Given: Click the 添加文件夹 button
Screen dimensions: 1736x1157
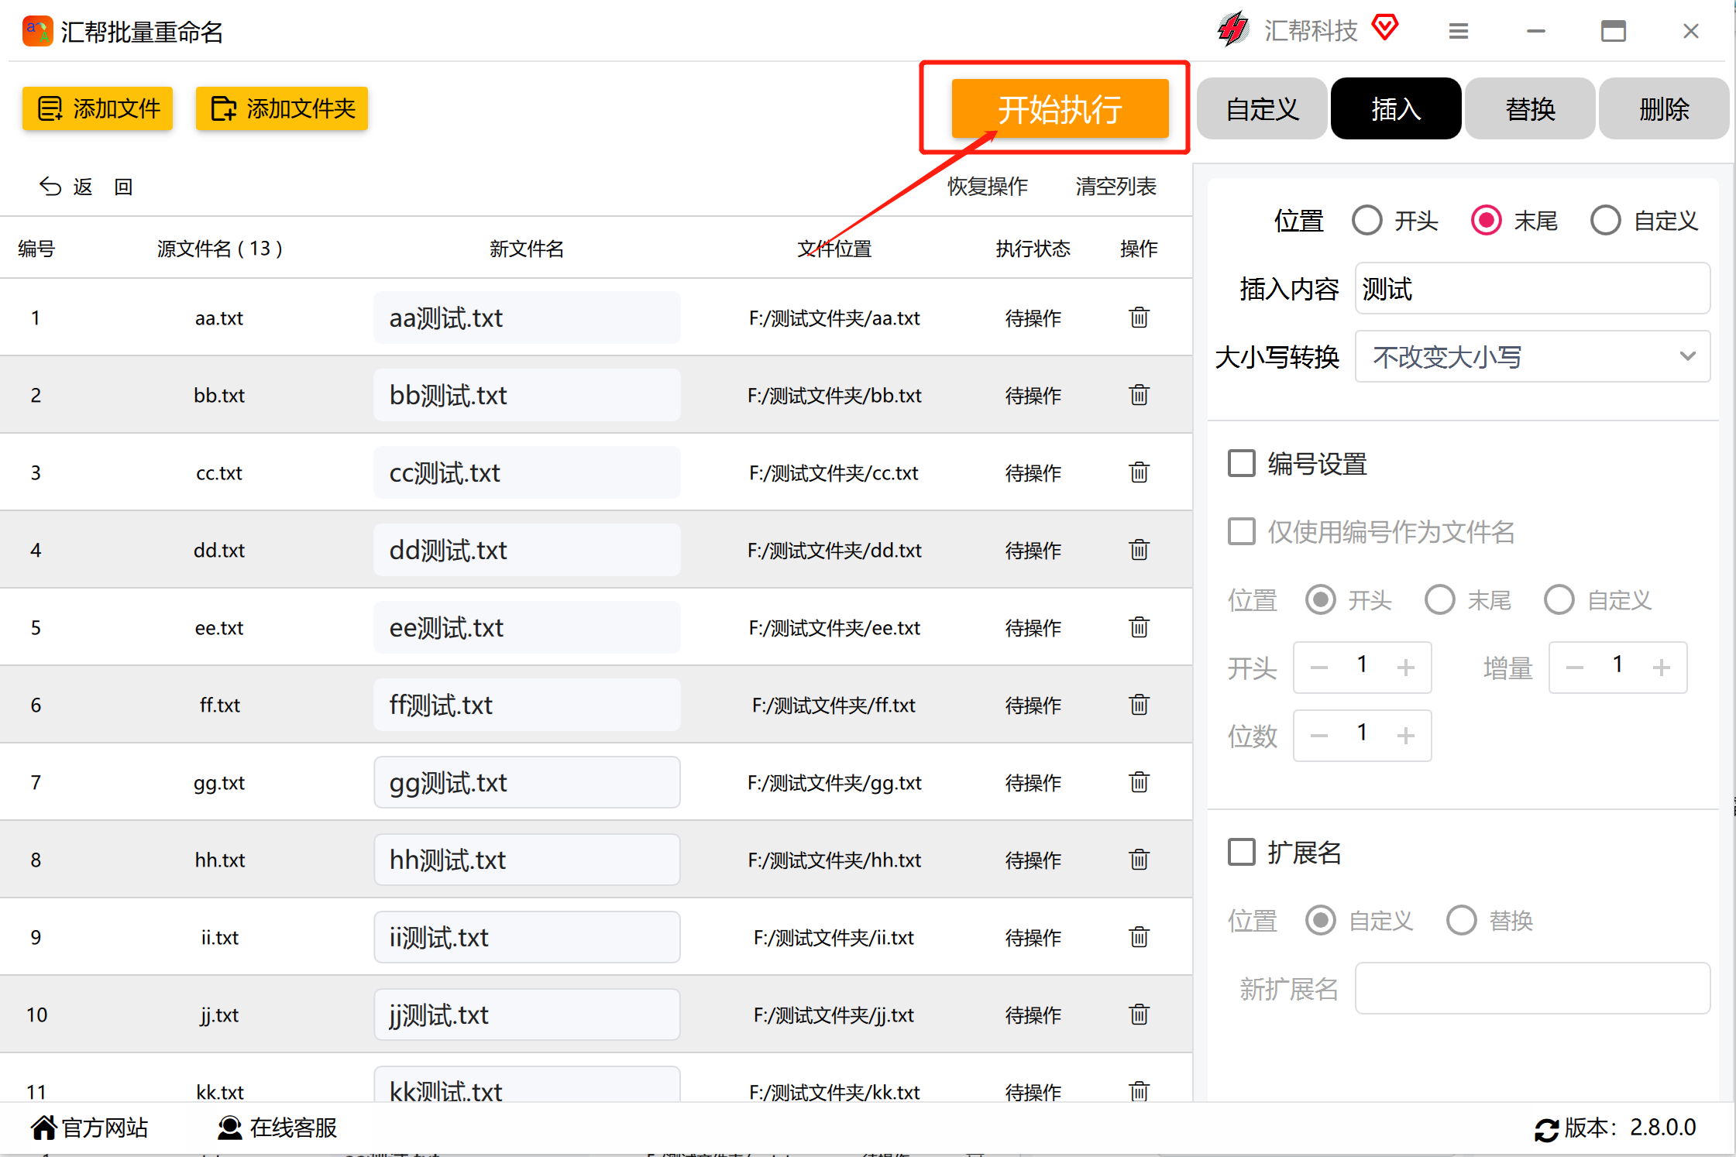Looking at the screenshot, I should click(x=282, y=108).
